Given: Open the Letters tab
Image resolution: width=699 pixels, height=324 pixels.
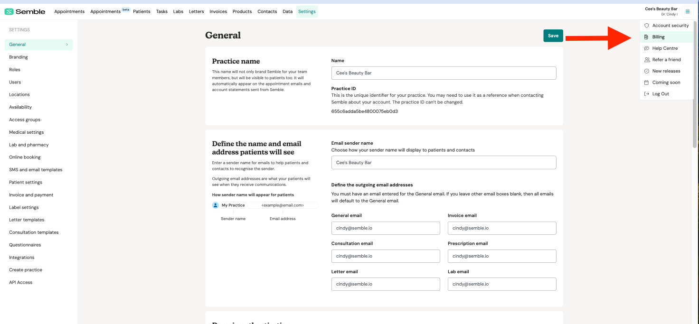Looking at the screenshot, I should (x=197, y=11).
